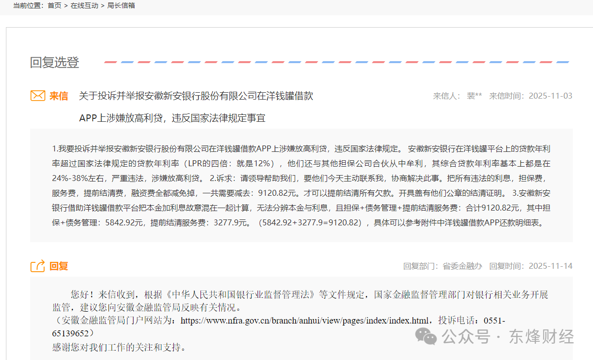Click the 回复选登 section heading
The width and height of the screenshot is (593, 360).
tap(54, 63)
